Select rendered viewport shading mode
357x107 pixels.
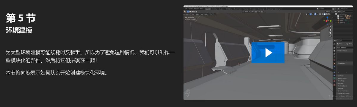tap(329, 14)
